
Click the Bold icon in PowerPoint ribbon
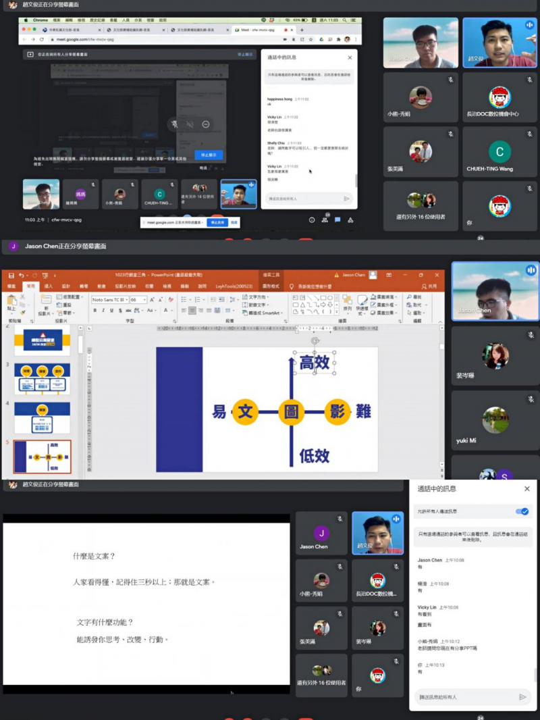[94, 310]
